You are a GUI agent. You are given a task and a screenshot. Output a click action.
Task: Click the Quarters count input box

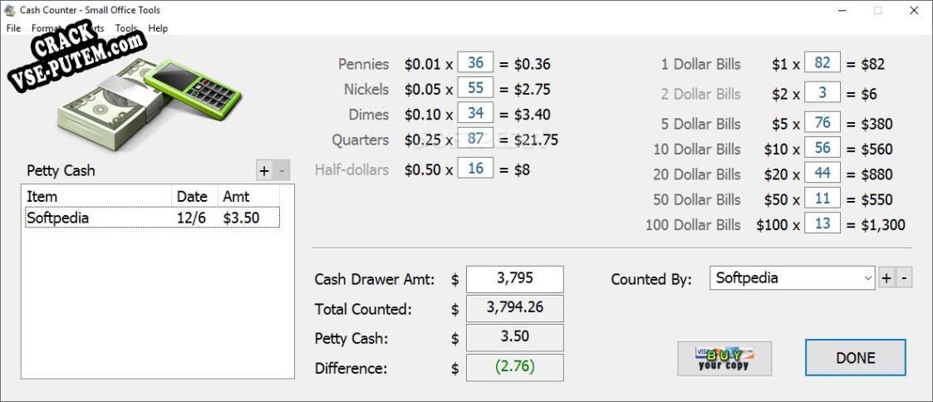pyautogui.click(x=475, y=139)
